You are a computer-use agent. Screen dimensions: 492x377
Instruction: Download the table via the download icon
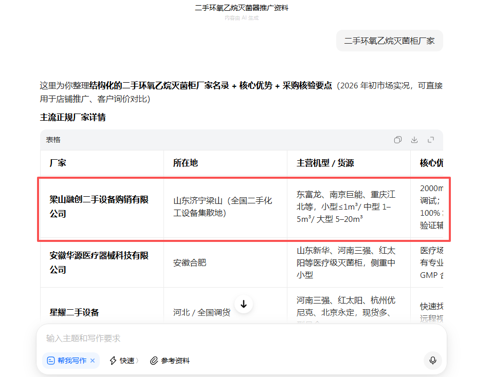tap(414, 140)
